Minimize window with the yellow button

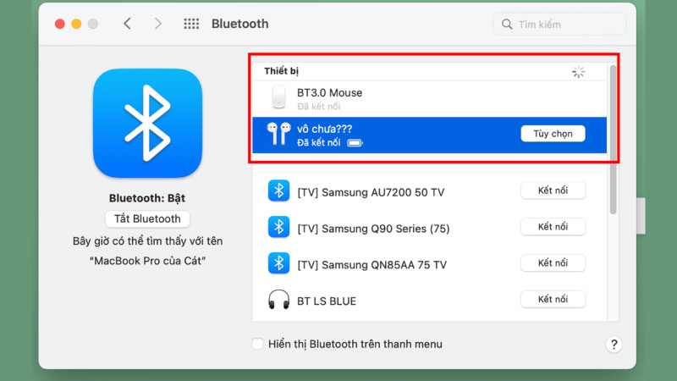tap(76, 24)
